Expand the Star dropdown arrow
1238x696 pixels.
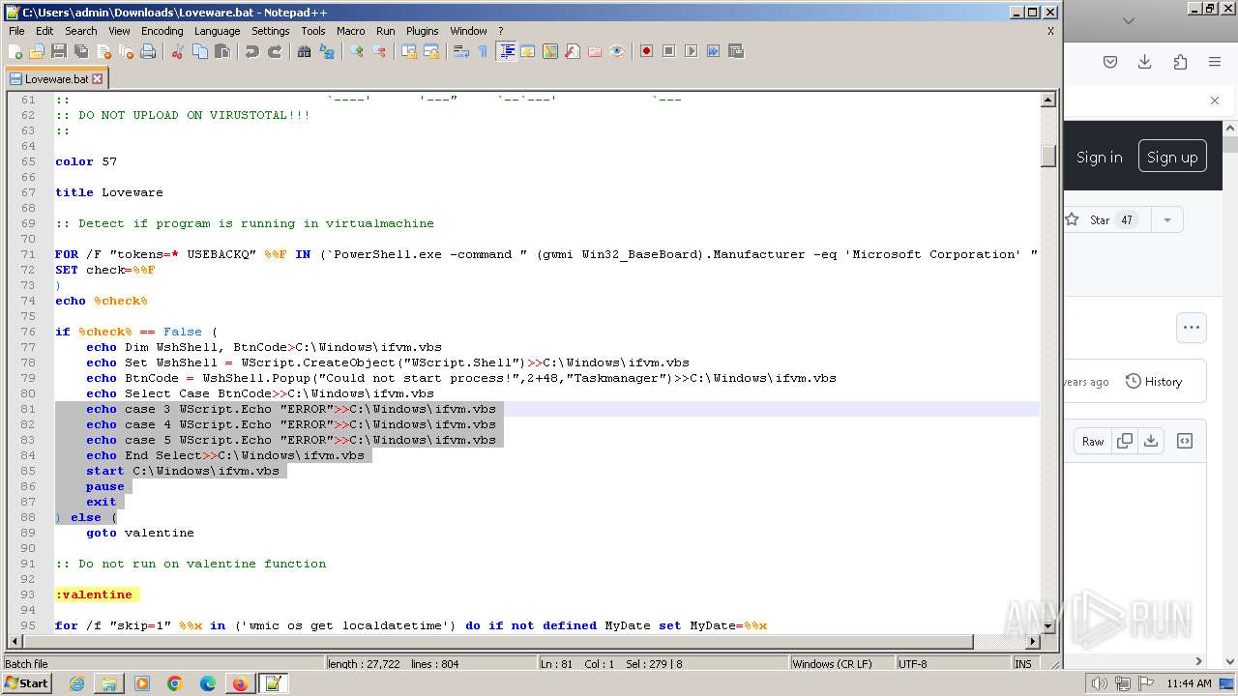click(1166, 220)
